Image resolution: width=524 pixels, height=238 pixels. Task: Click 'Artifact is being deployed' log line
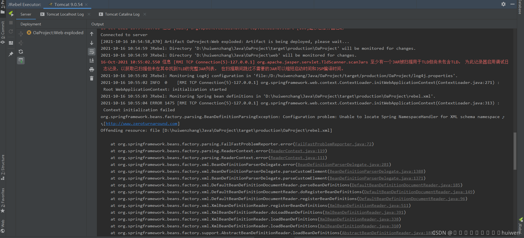point(225,42)
